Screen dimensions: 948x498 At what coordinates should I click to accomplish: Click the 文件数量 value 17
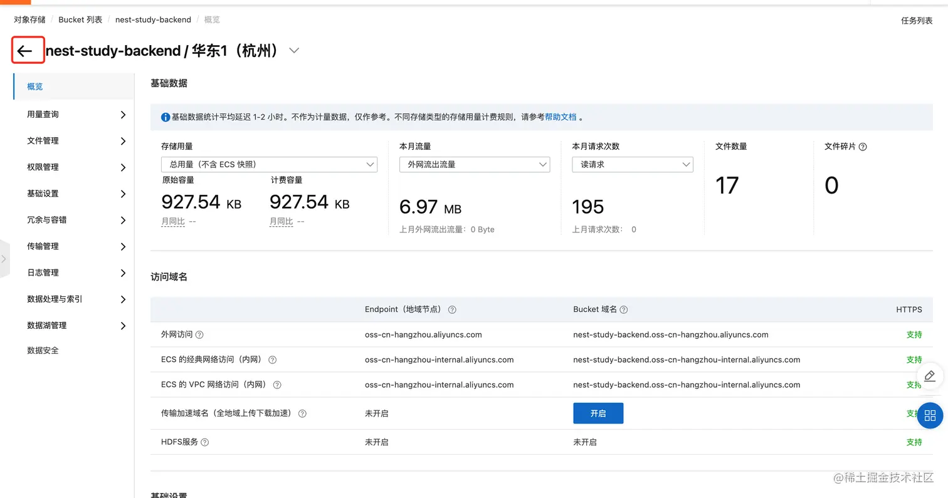tap(727, 185)
